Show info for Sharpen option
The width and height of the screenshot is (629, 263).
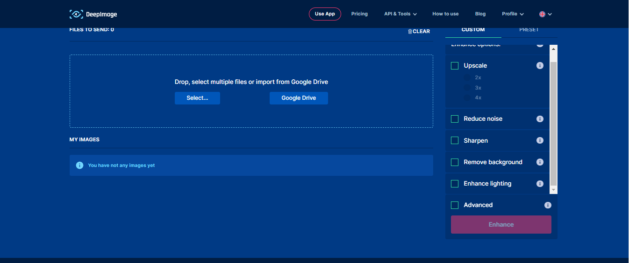tap(540, 140)
